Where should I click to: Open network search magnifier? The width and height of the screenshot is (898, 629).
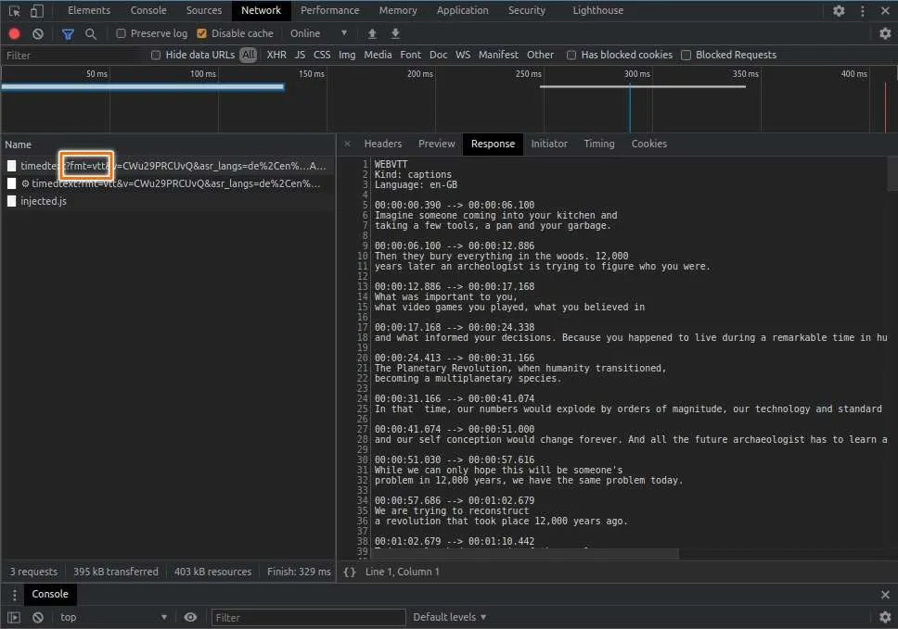[91, 34]
